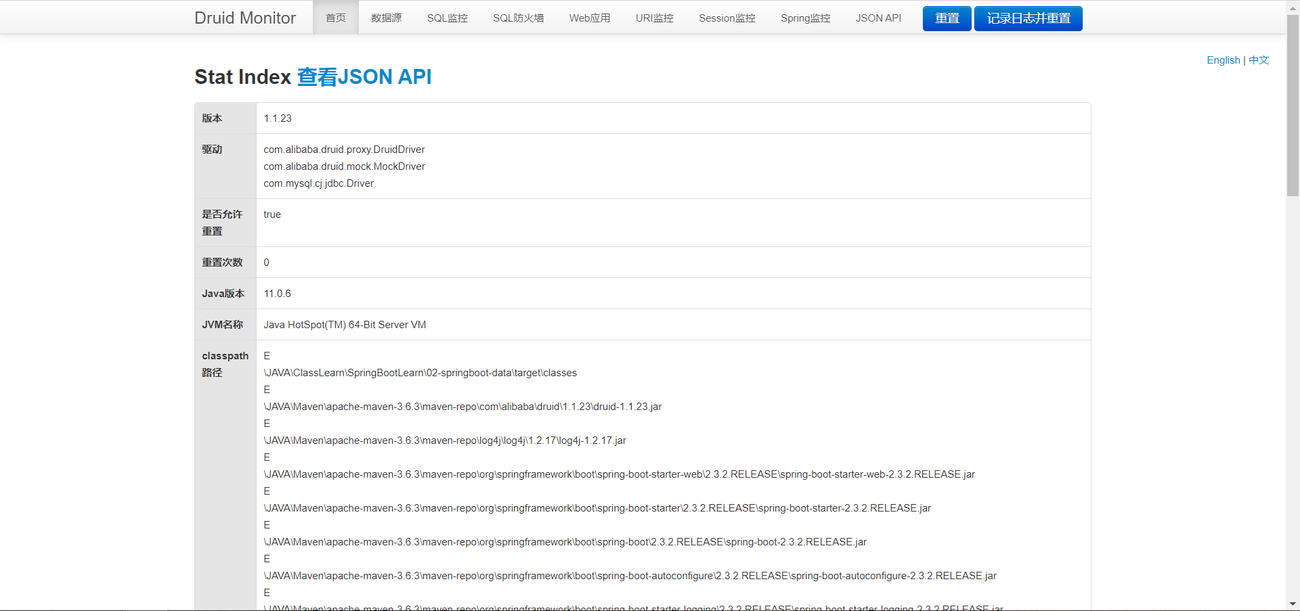Click the log4j-1.2.17.jar classpath entry

(445, 440)
